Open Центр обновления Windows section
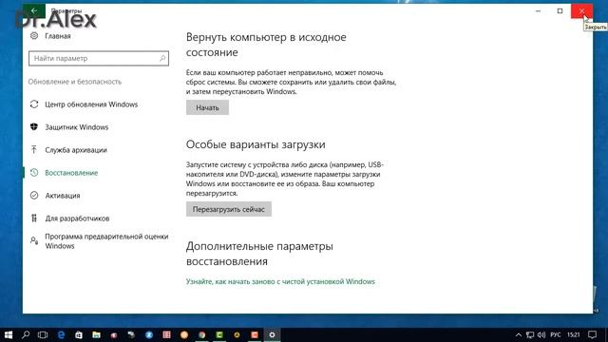 click(x=84, y=104)
